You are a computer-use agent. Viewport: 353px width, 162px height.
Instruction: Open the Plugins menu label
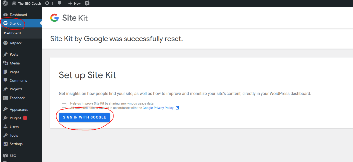[16, 118]
